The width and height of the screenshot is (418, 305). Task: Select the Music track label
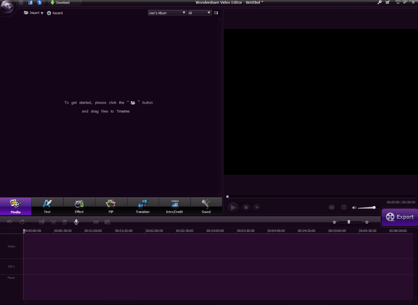[x=12, y=278]
